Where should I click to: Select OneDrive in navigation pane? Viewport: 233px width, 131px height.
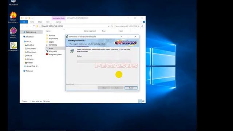[x=30, y=37]
